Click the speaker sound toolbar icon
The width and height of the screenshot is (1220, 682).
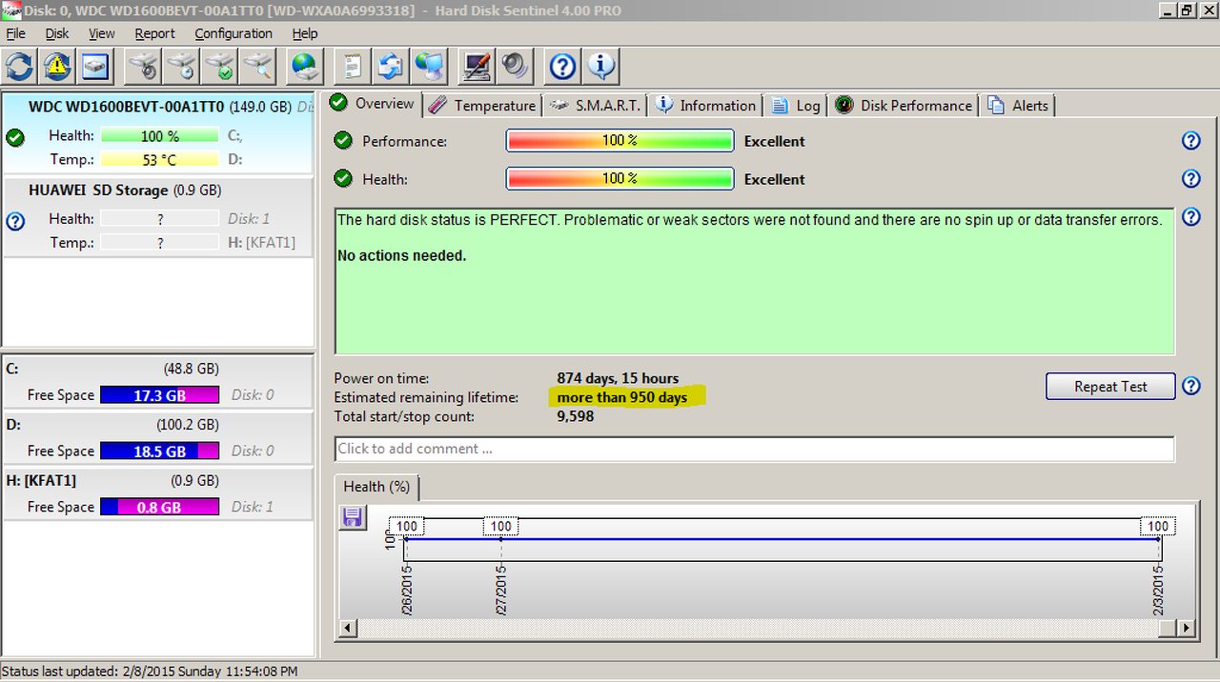[x=515, y=66]
